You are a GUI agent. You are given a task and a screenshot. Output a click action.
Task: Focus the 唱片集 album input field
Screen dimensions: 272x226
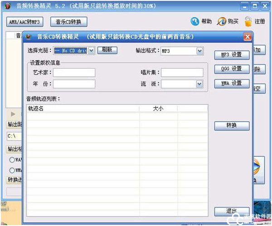coord(182,72)
